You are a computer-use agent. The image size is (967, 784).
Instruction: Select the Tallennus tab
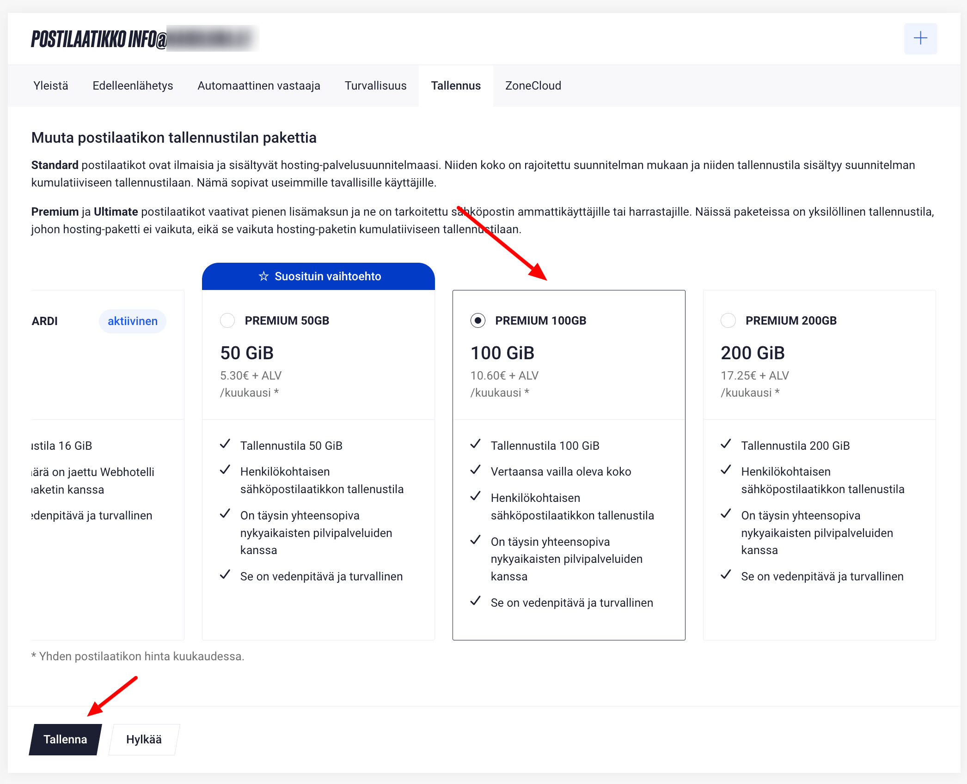tap(456, 85)
